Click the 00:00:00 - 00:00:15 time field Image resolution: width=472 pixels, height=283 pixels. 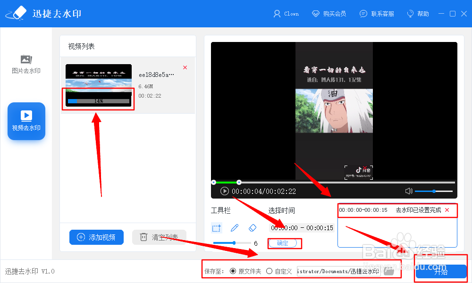pos(302,228)
